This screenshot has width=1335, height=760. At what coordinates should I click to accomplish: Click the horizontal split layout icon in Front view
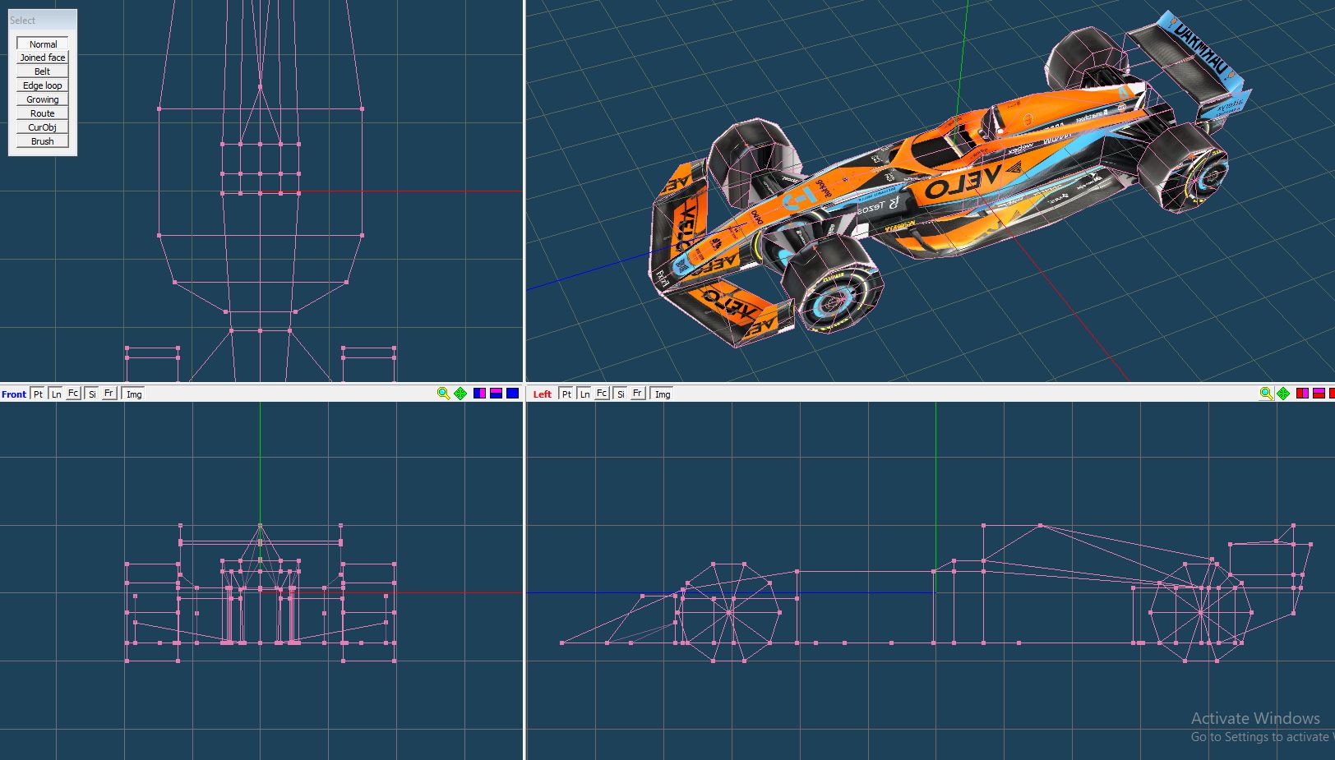[x=496, y=394]
